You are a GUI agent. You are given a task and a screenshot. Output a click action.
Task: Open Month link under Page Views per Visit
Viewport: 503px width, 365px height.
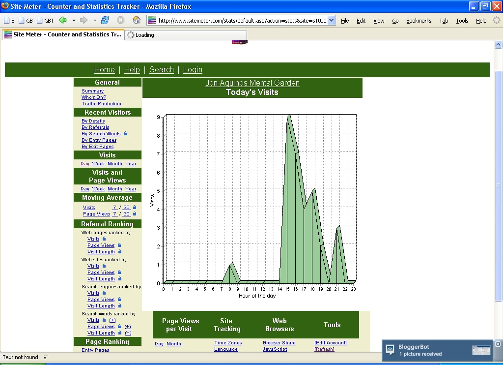point(174,344)
